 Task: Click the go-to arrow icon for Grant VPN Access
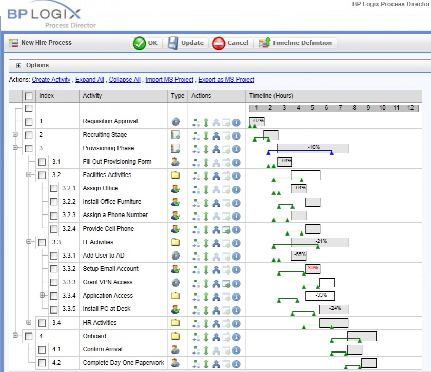pyautogui.click(x=226, y=283)
